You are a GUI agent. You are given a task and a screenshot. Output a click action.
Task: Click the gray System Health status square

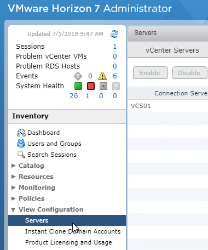(x=103, y=86)
